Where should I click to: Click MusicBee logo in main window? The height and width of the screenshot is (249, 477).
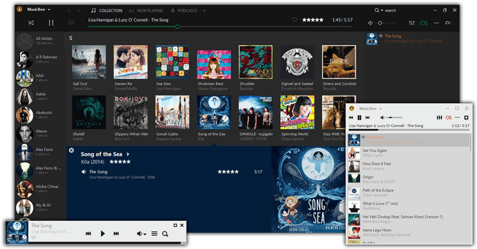pos(20,9)
